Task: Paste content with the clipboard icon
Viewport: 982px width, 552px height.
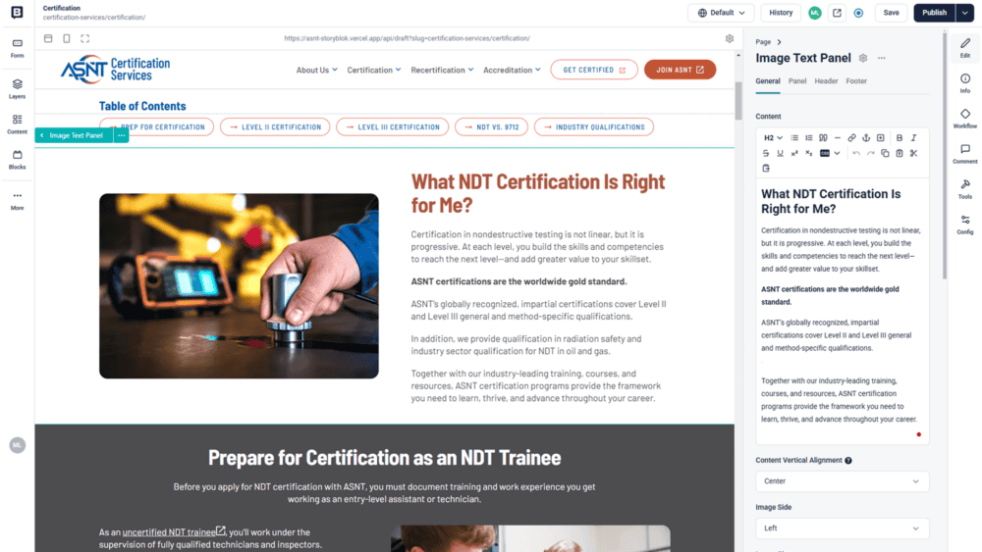Action: point(900,153)
